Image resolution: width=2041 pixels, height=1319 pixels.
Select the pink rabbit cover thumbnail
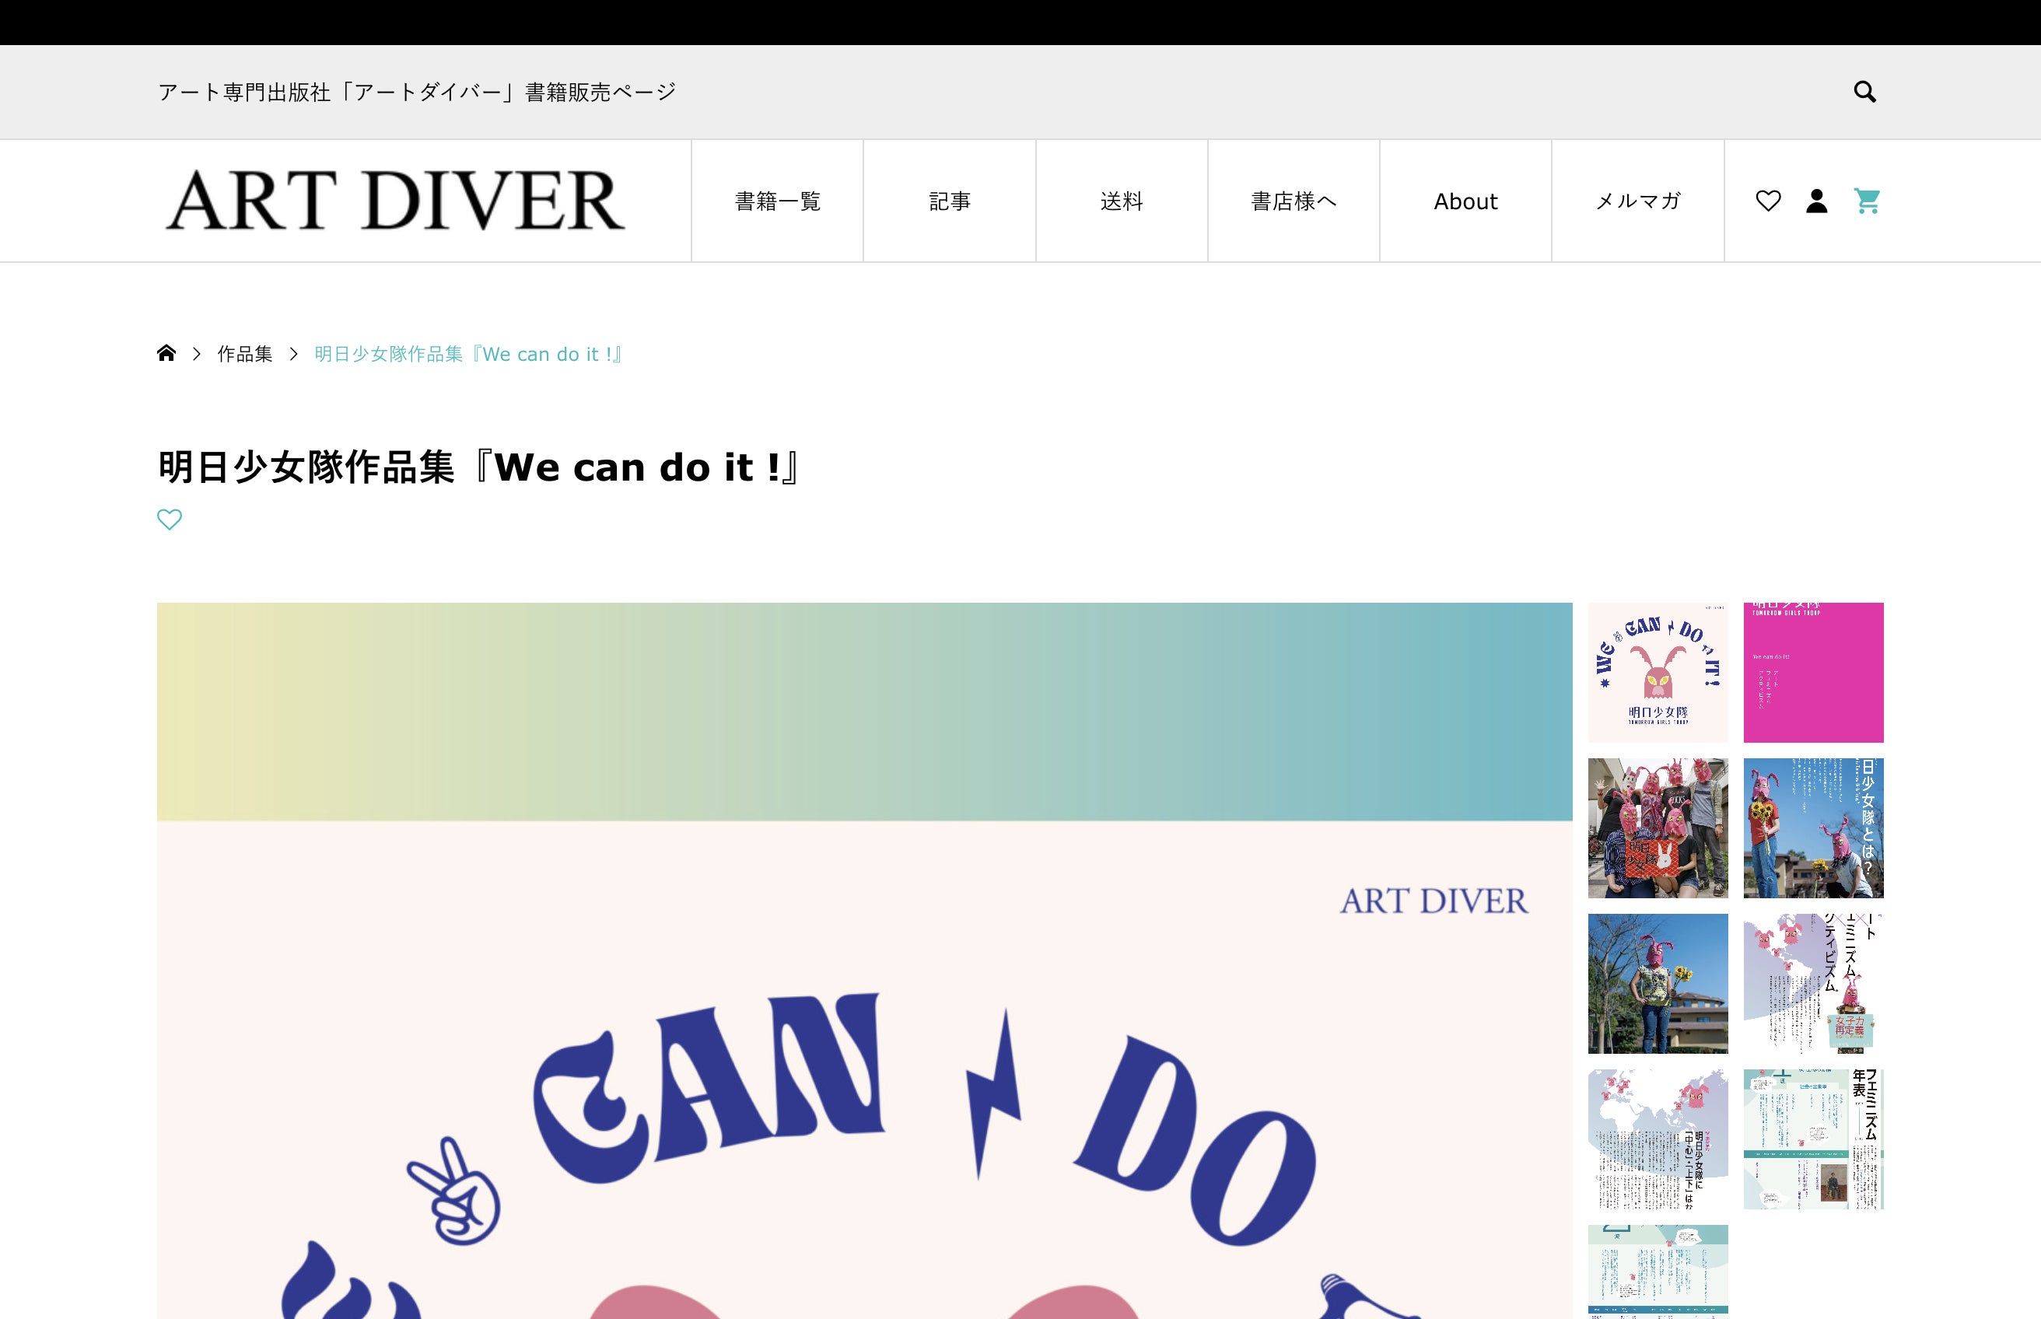coord(1658,673)
